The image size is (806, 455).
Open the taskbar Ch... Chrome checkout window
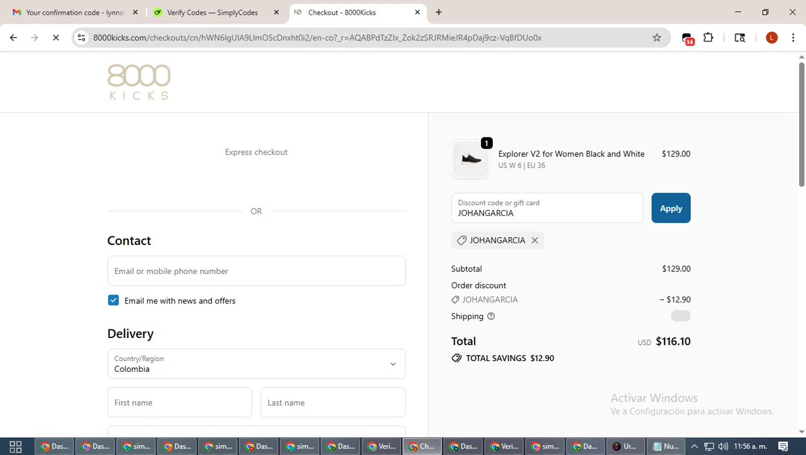422,446
